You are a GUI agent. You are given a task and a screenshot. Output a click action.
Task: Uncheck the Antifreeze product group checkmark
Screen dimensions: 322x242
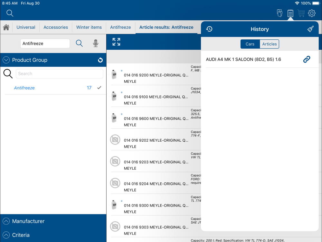point(99,88)
